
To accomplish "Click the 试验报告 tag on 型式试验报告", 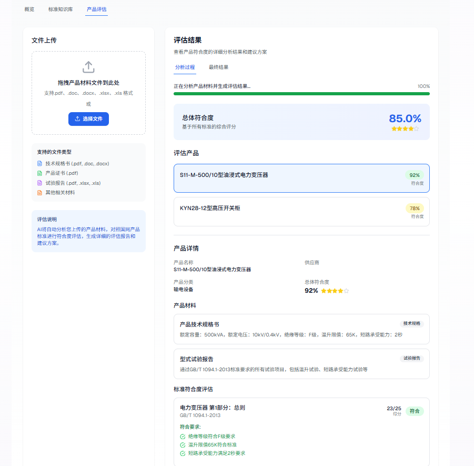I will click(x=411, y=358).
